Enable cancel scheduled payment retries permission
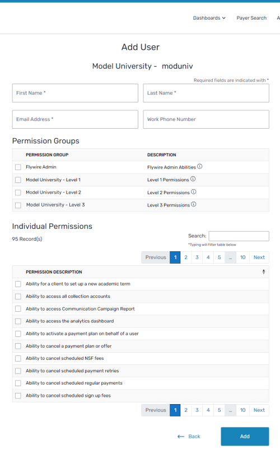Image resolution: width=280 pixels, height=450 pixels. (x=18, y=371)
